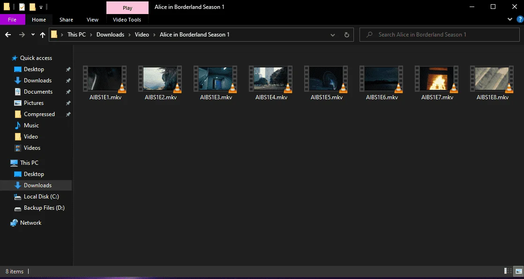
Task: Open the Video folder in Quick access
Action: [31, 137]
